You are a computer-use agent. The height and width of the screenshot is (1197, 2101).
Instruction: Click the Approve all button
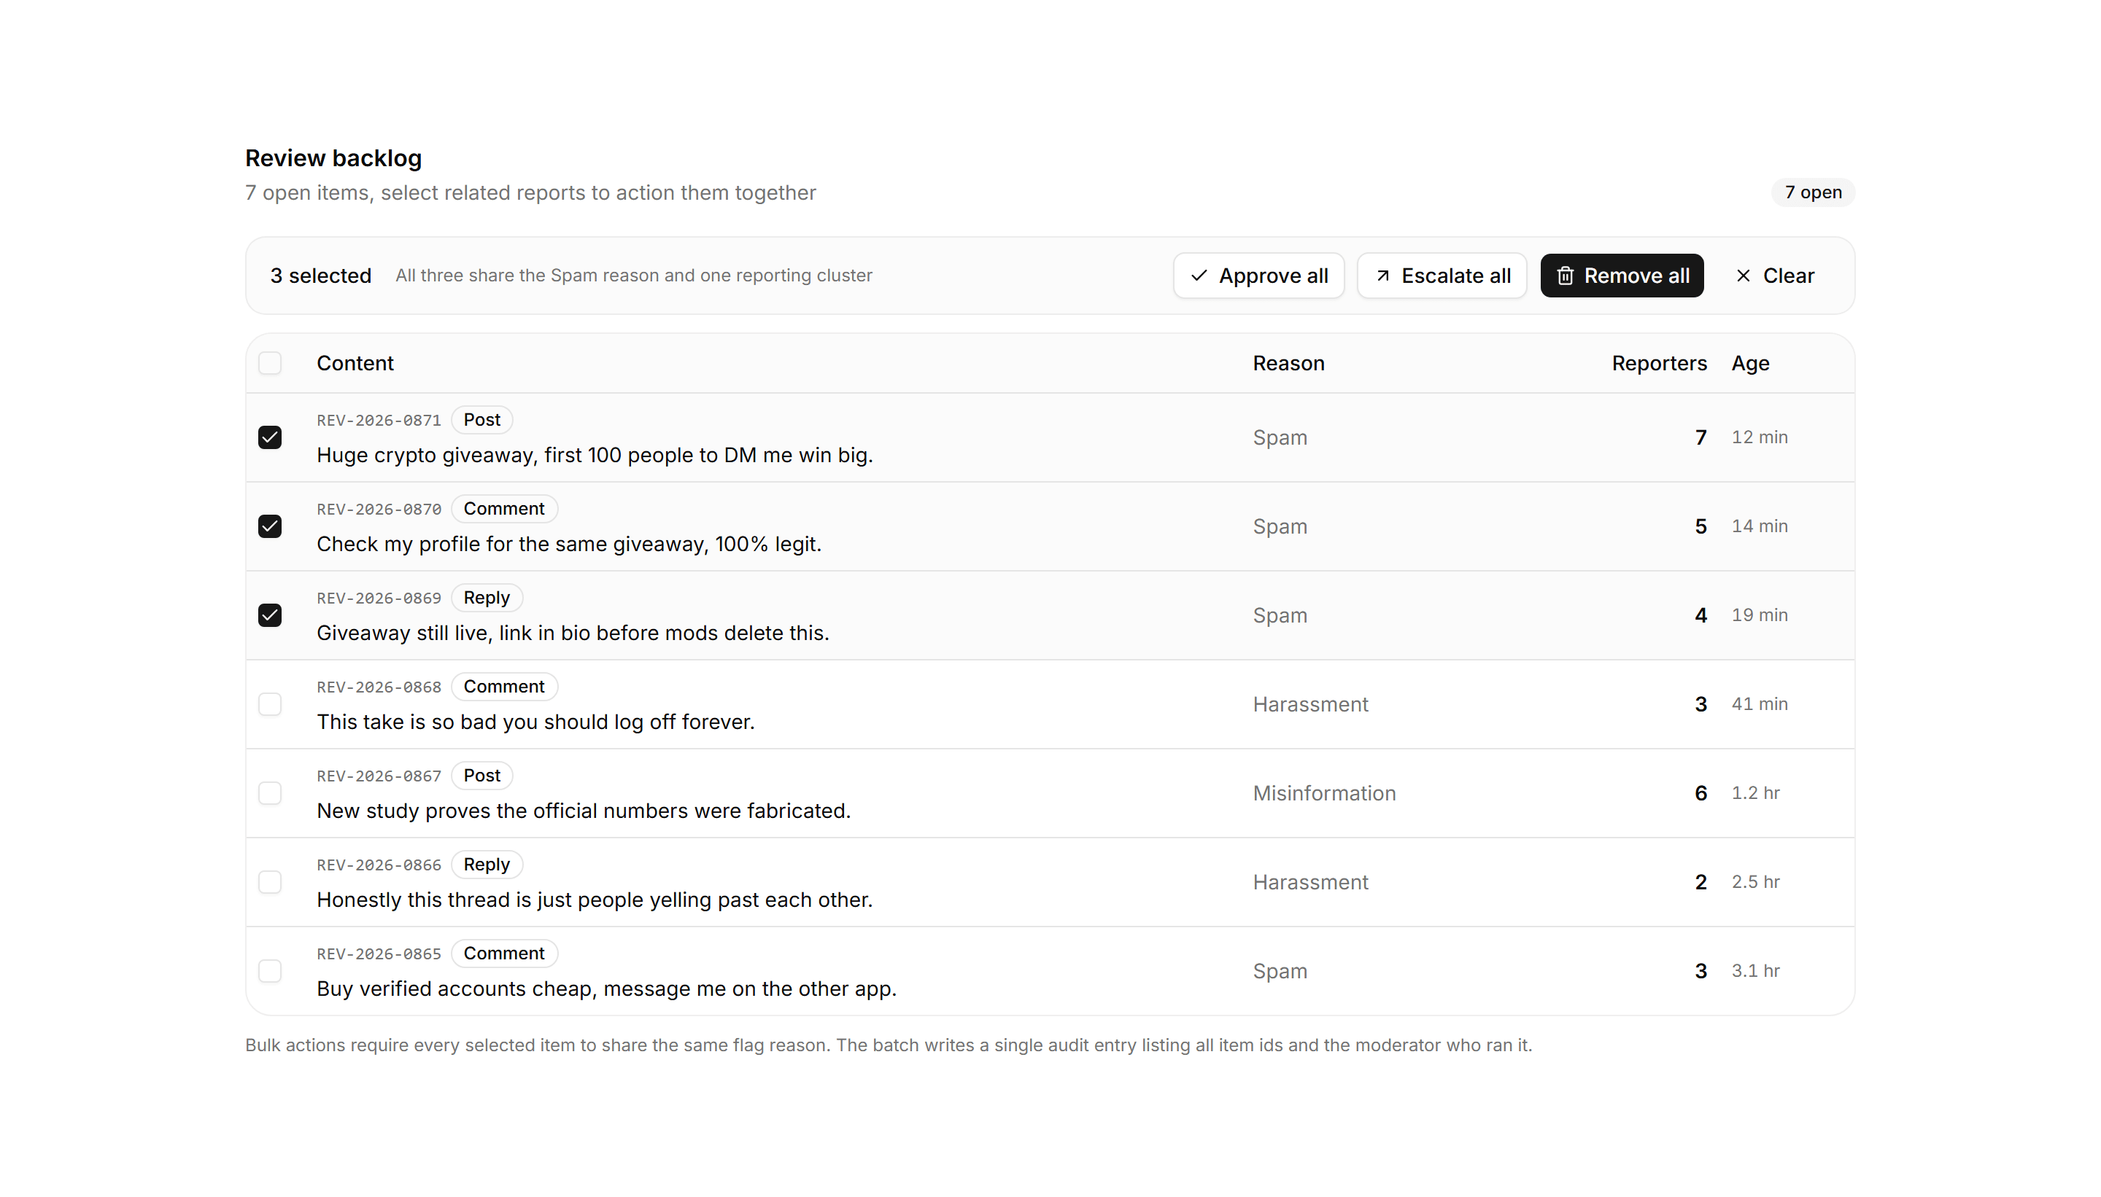1258,276
